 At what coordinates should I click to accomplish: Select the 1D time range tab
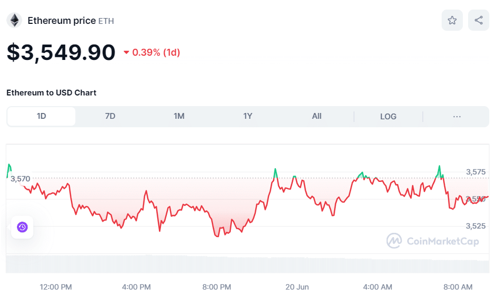tap(41, 116)
